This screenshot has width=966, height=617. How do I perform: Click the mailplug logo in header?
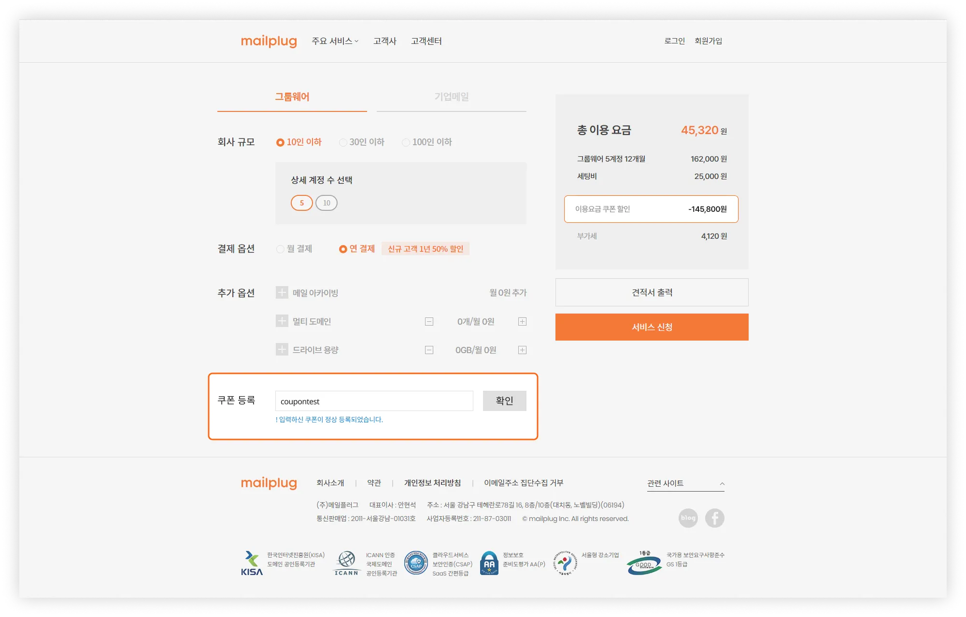(x=269, y=41)
